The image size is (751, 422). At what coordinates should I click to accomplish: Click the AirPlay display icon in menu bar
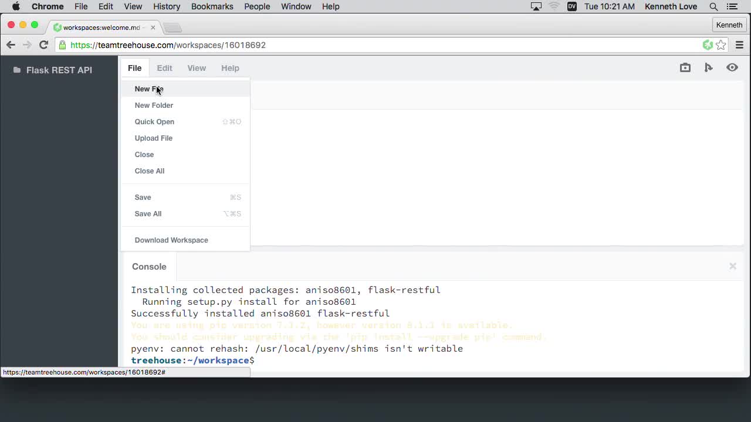click(x=536, y=6)
